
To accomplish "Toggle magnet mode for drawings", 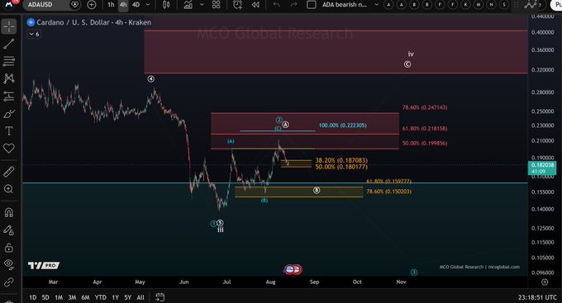I will click(x=9, y=212).
